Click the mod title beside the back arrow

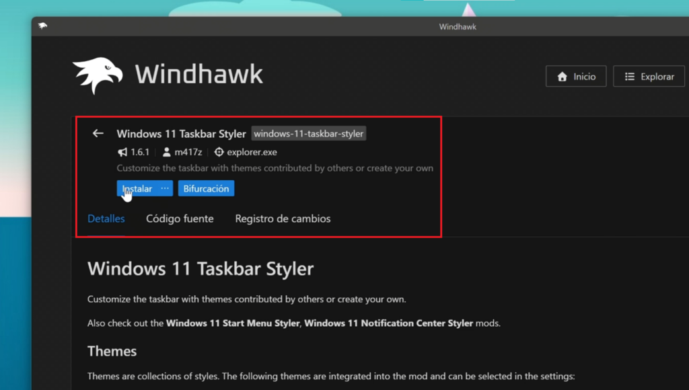(181, 134)
